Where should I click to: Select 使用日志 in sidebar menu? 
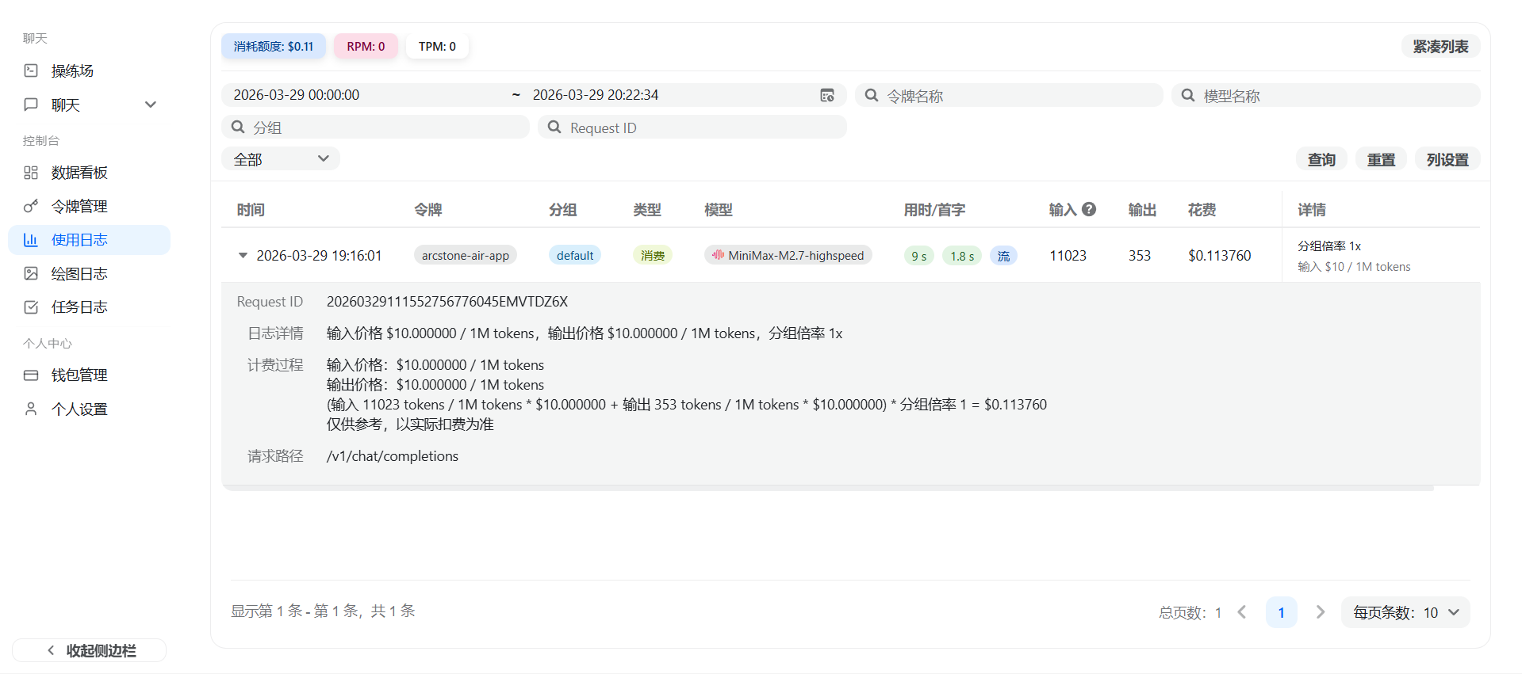pos(79,240)
